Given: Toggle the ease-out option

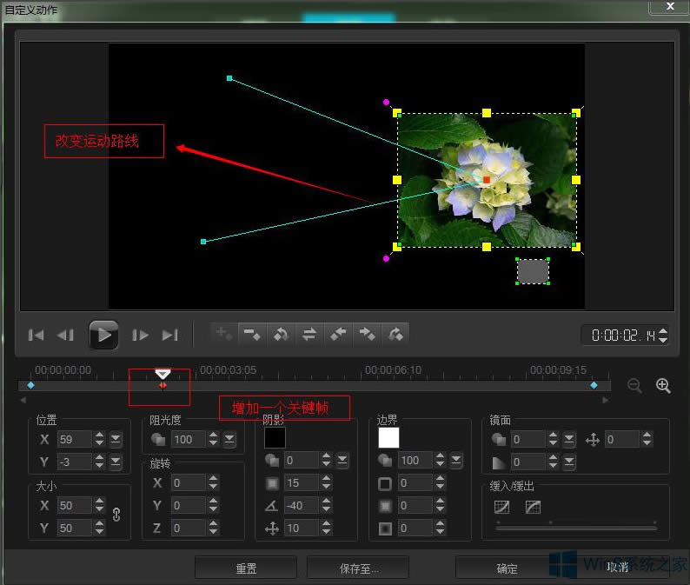Looking at the screenshot, I should [533, 507].
